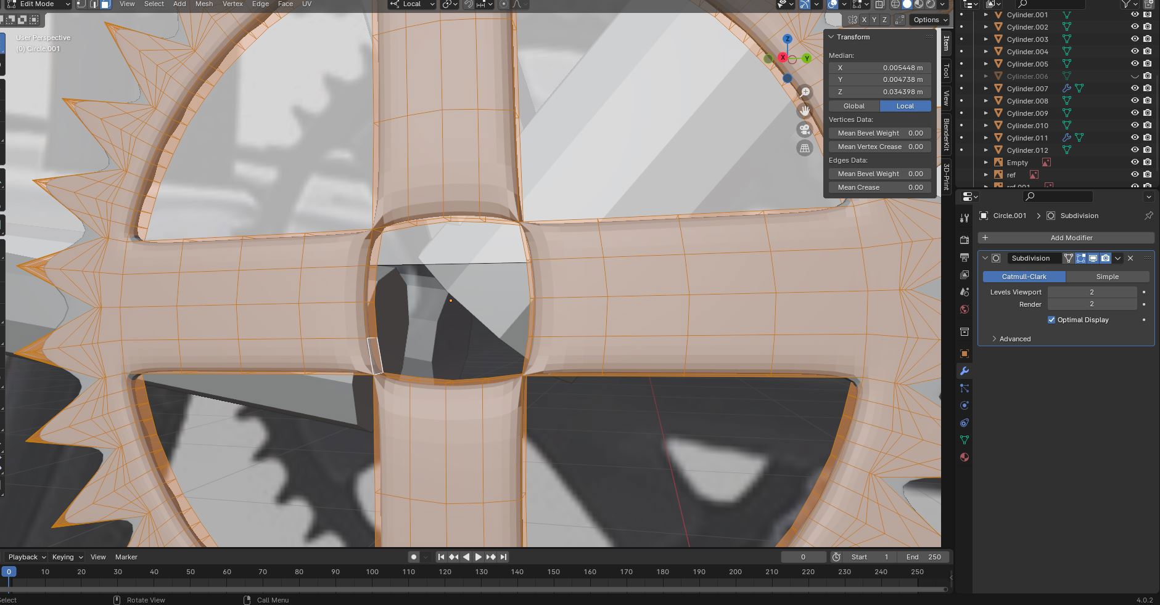This screenshot has width=1160, height=605.
Task: Toggle mirror X axis button
Action: pyautogui.click(x=864, y=20)
